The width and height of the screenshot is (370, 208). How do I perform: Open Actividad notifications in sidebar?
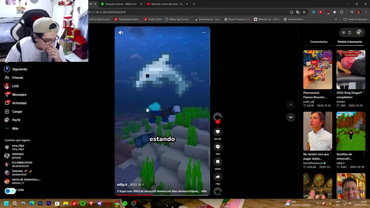(x=16, y=103)
